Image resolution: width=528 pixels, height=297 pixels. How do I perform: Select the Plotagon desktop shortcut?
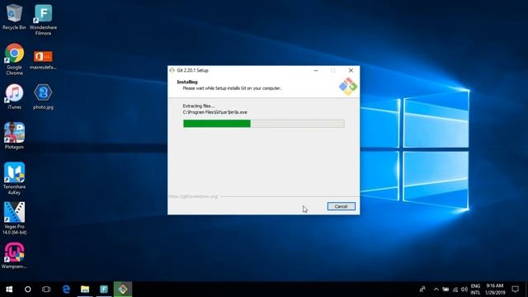14,136
